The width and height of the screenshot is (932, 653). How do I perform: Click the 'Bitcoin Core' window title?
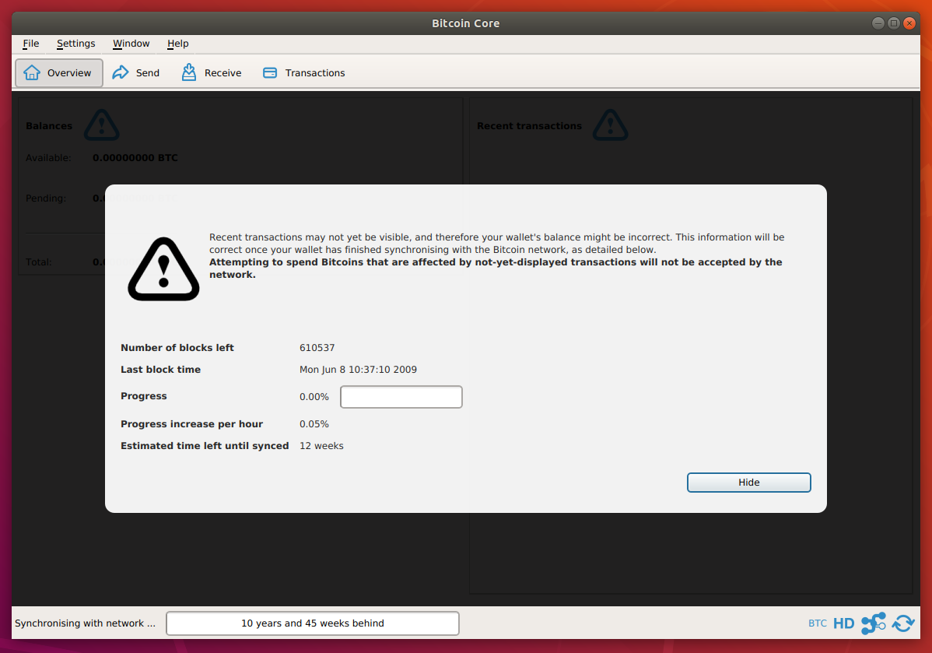[x=465, y=23]
